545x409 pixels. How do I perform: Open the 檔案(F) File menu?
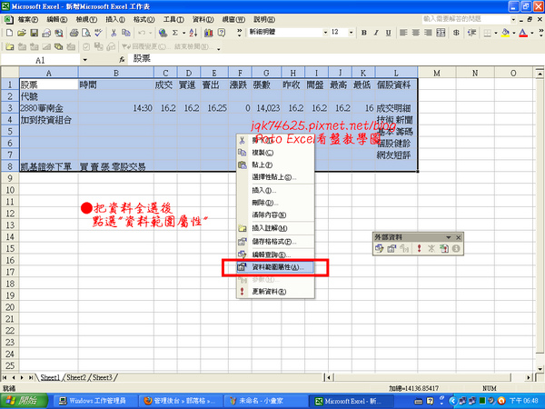click(x=28, y=19)
